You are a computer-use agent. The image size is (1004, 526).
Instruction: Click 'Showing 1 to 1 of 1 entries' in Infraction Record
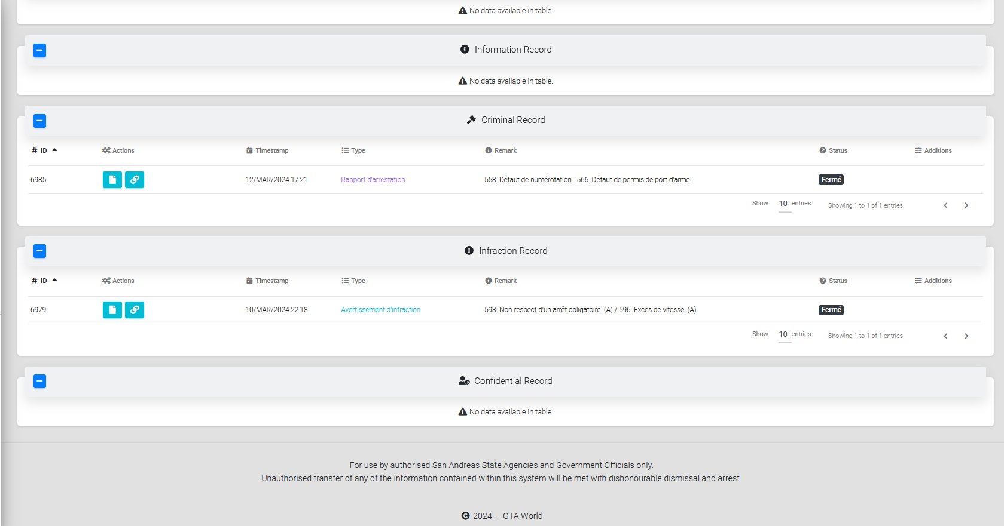point(865,336)
